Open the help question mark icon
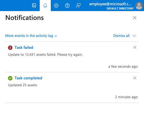 click(x=67, y=6)
